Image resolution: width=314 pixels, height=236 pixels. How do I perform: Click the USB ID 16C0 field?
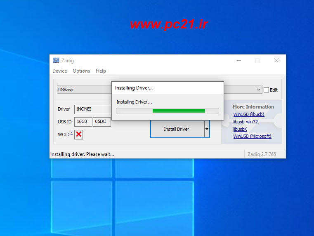click(x=83, y=122)
